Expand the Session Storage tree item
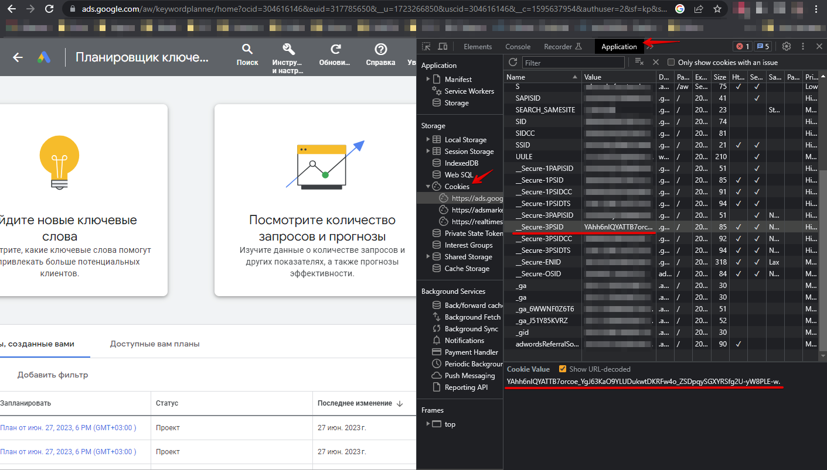Viewport: 827px width, 470px height. 428,152
